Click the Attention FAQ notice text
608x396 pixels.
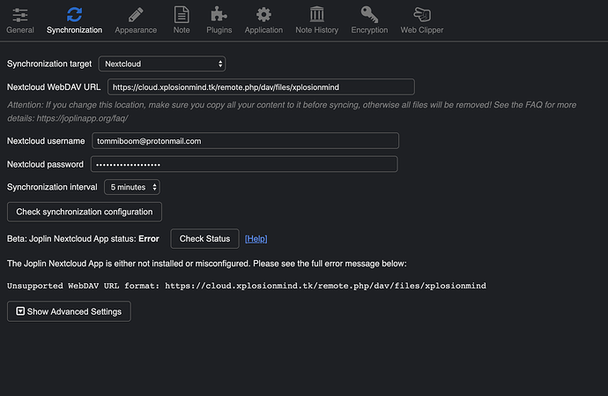292,111
